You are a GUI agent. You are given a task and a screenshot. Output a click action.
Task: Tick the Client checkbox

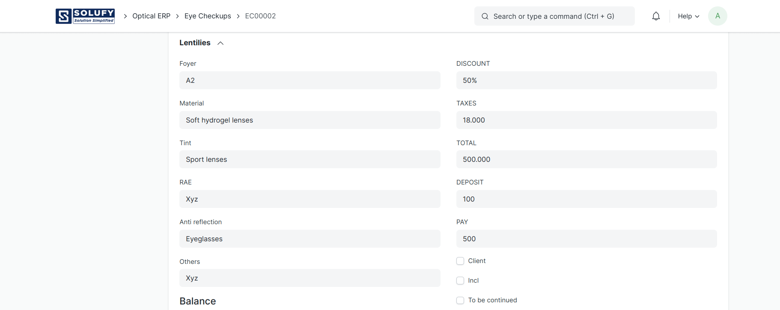point(460,261)
